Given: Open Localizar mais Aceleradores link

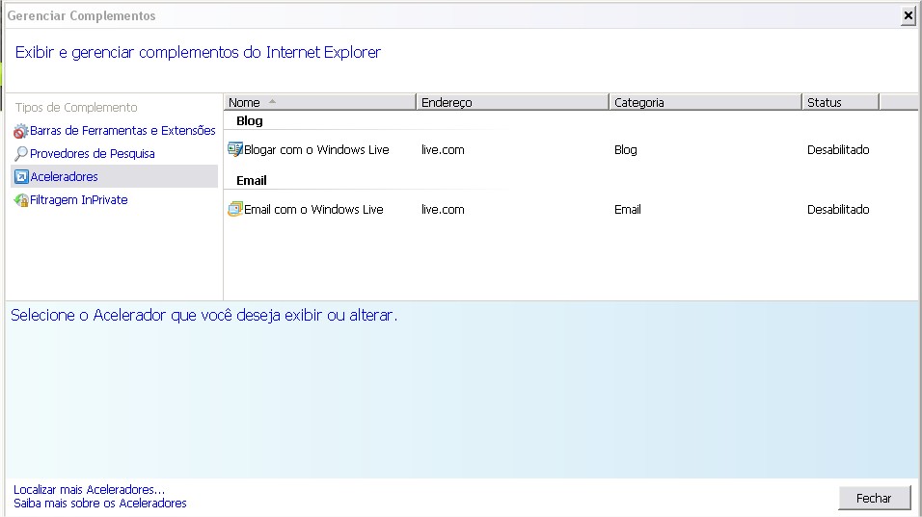Looking at the screenshot, I should point(90,489).
